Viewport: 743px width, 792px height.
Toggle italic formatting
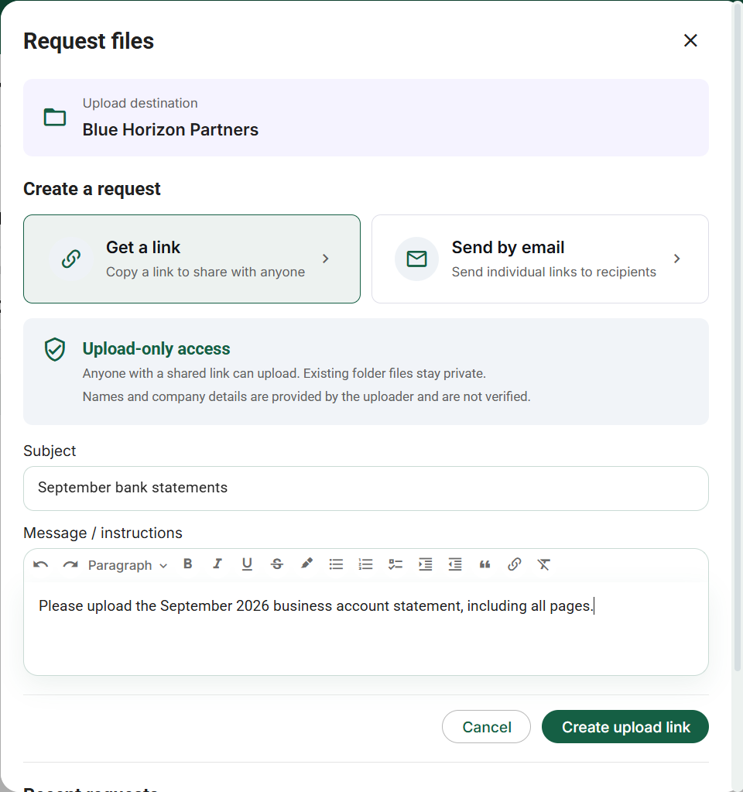(x=217, y=564)
